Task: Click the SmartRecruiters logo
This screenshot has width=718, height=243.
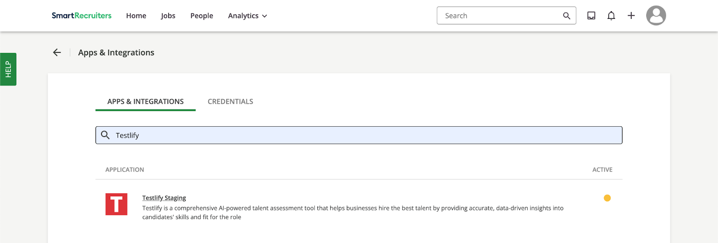Action: point(82,16)
